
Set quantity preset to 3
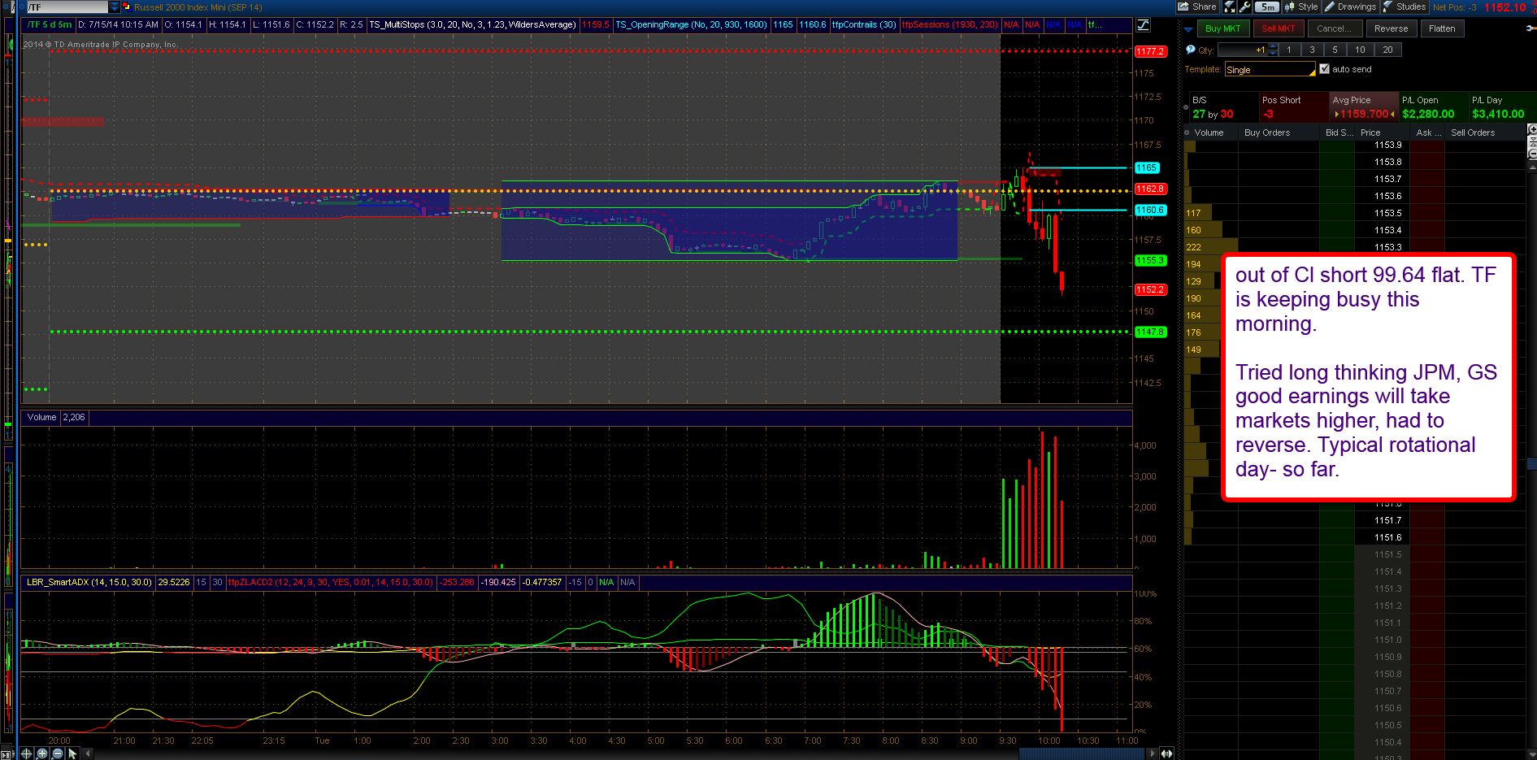click(x=1312, y=50)
